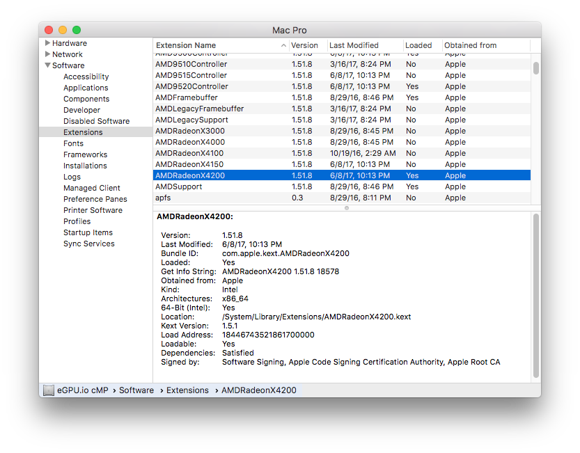Close the Mac Pro window

coord(49,30)
